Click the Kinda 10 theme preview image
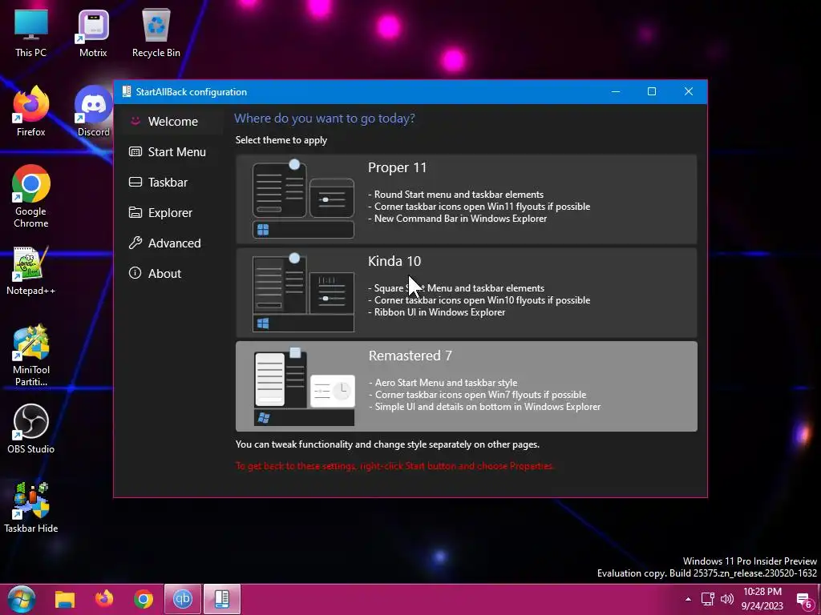 click(x=303, y=293)
